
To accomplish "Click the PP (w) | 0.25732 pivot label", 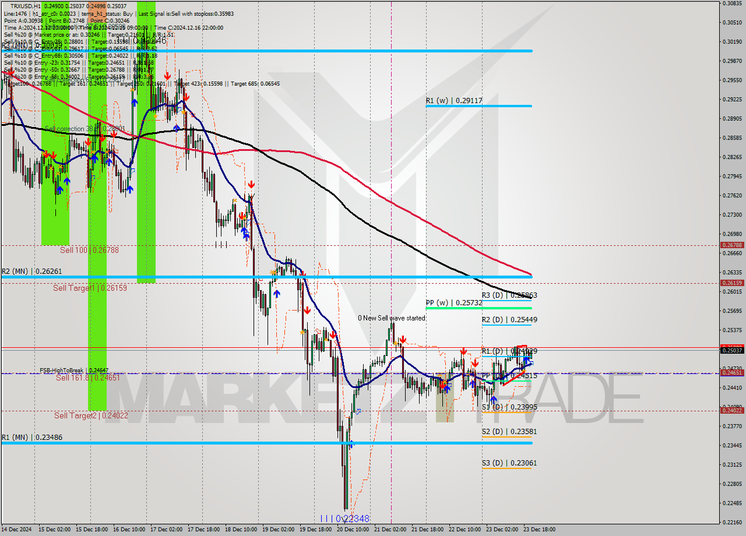I will pyautogui.click(x=454, y=304).
